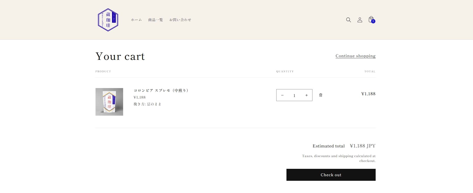Select the 挽き方: 豆のまま option text

(147, 104)
